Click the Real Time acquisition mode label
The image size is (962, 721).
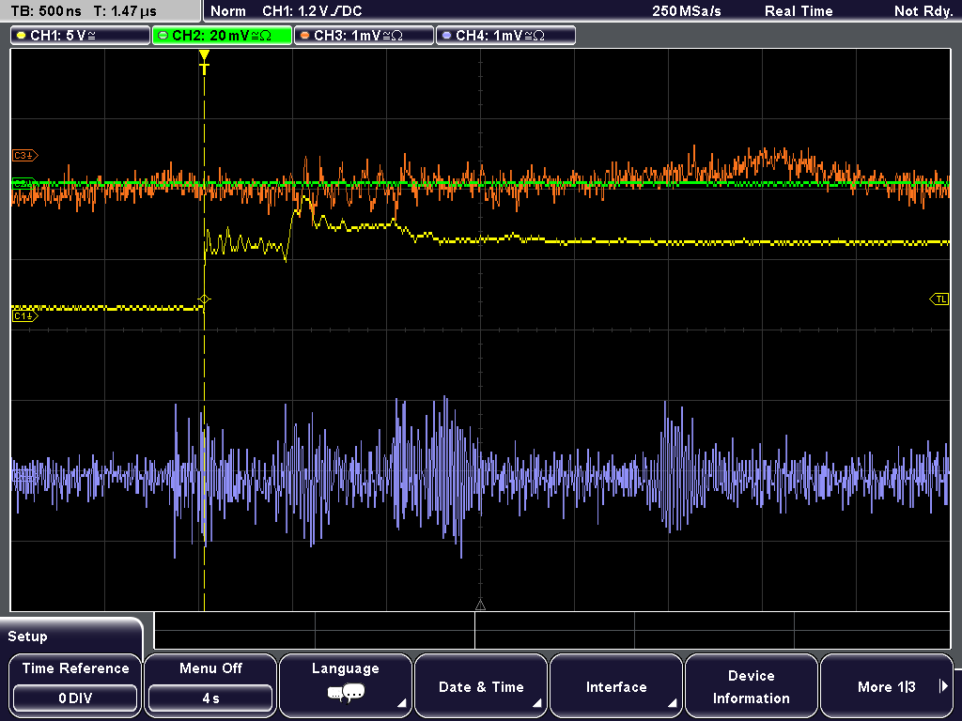(x=799, y=11)
